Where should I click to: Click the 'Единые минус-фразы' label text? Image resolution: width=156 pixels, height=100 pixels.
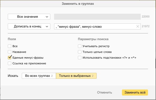[x=28, y=58]
